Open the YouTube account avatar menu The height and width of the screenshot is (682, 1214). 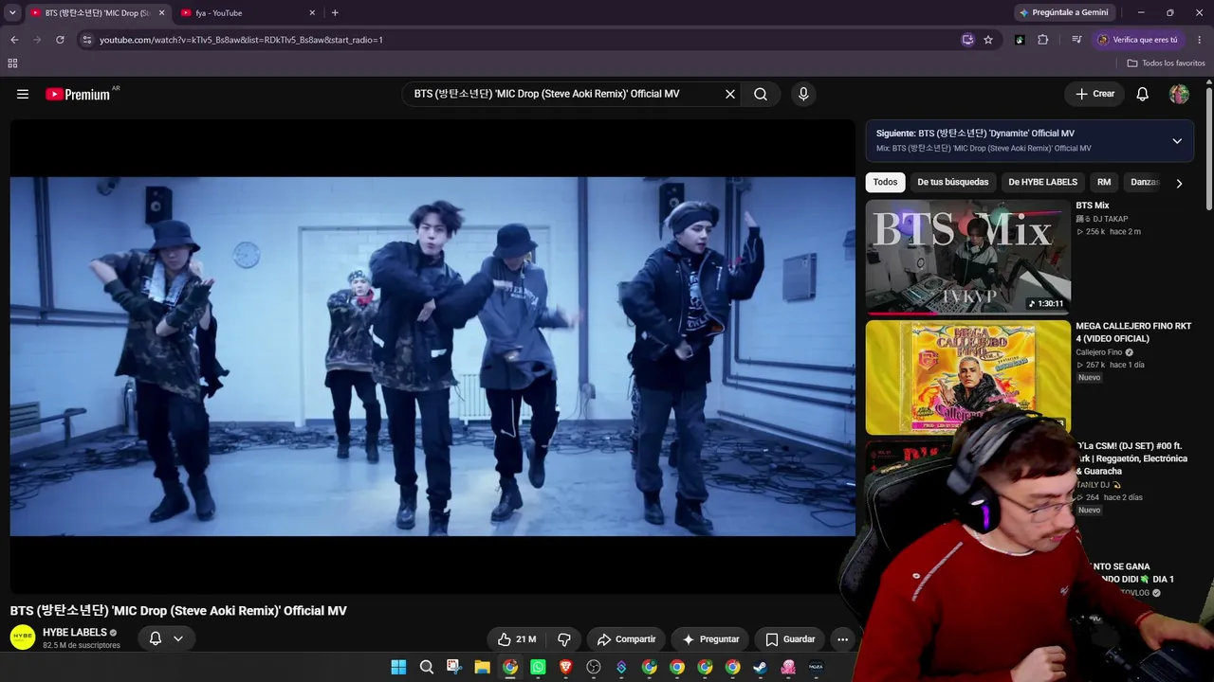click(1179, 94)
